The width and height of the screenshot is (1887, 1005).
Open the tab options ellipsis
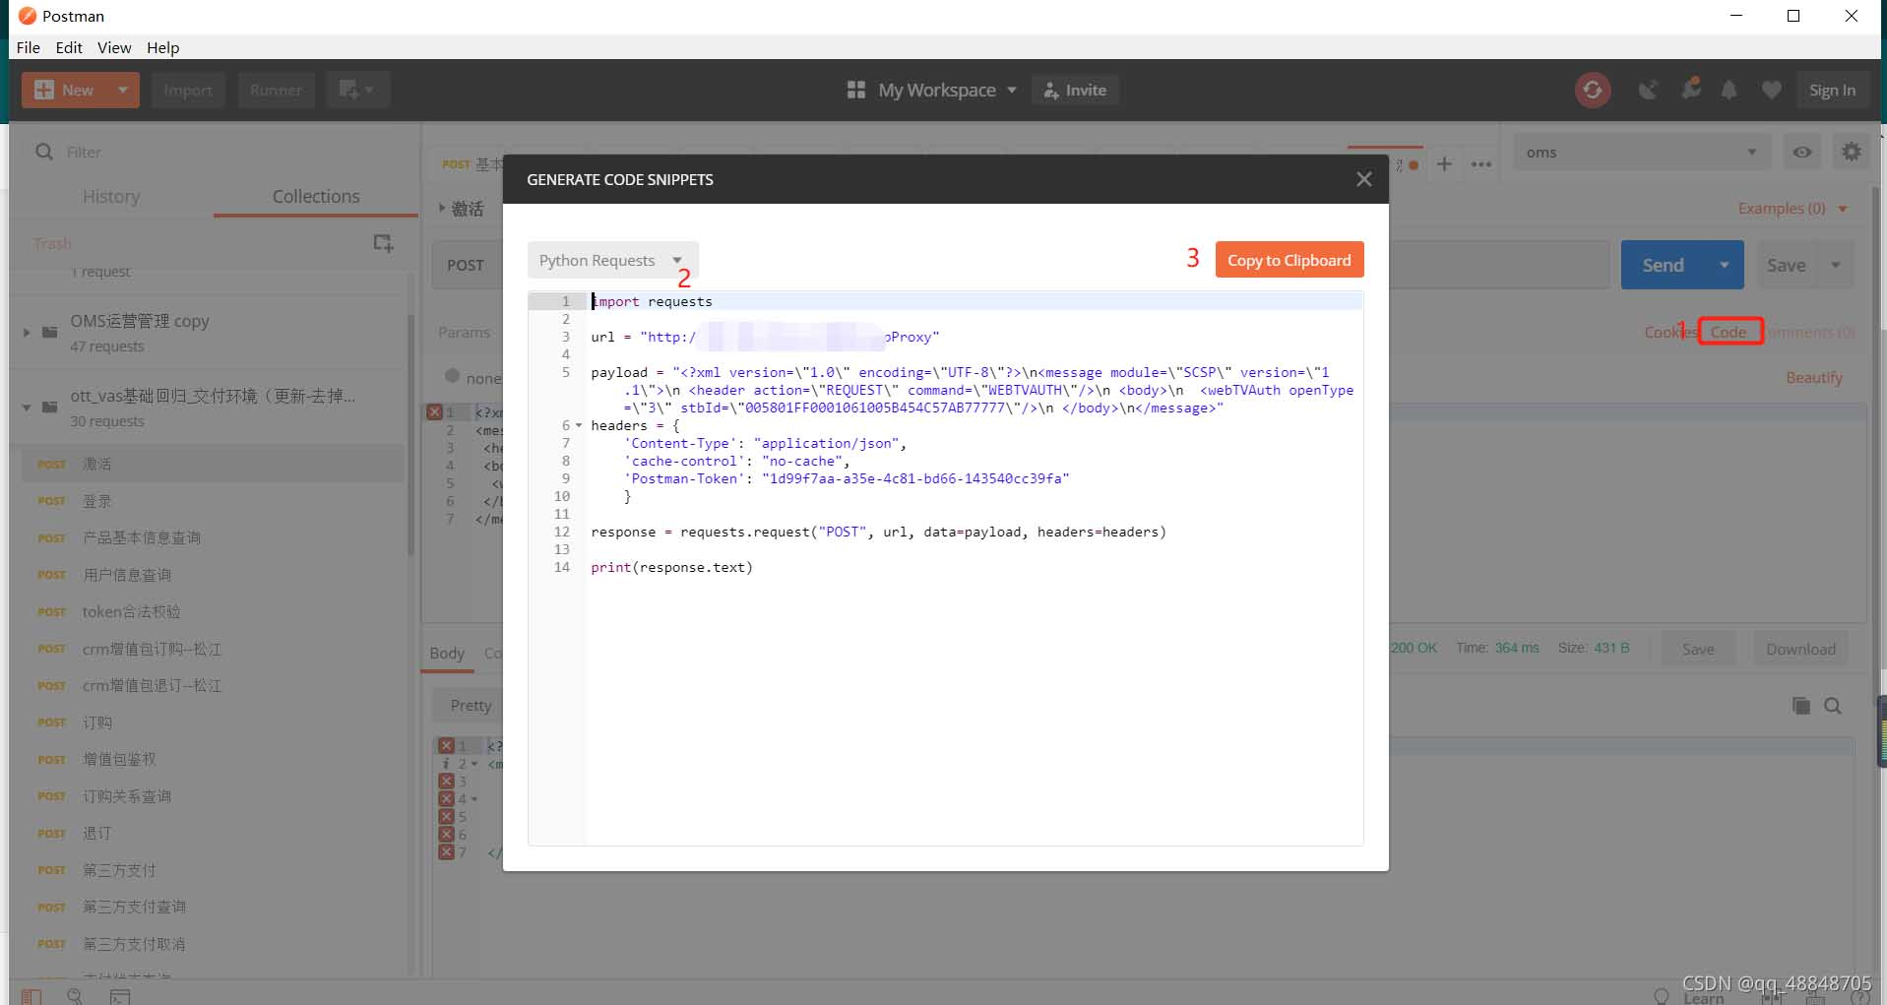[x=1481, y=164]
